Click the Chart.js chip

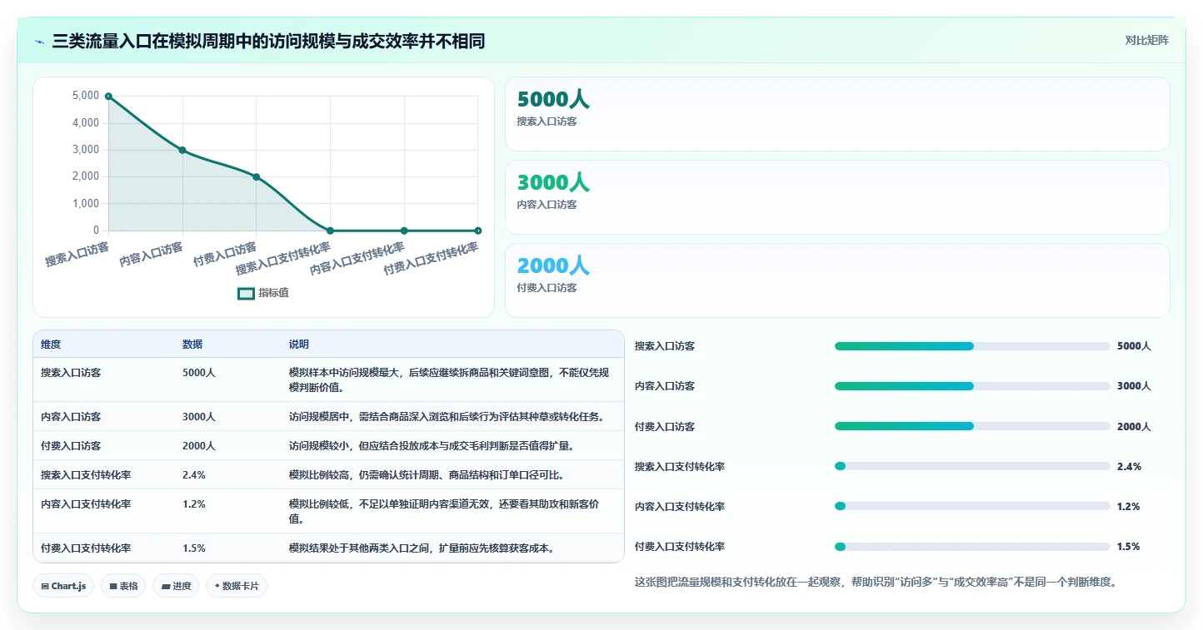coord(64,586)
